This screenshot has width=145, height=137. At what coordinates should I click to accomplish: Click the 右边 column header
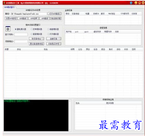click(x=95, y=49)
